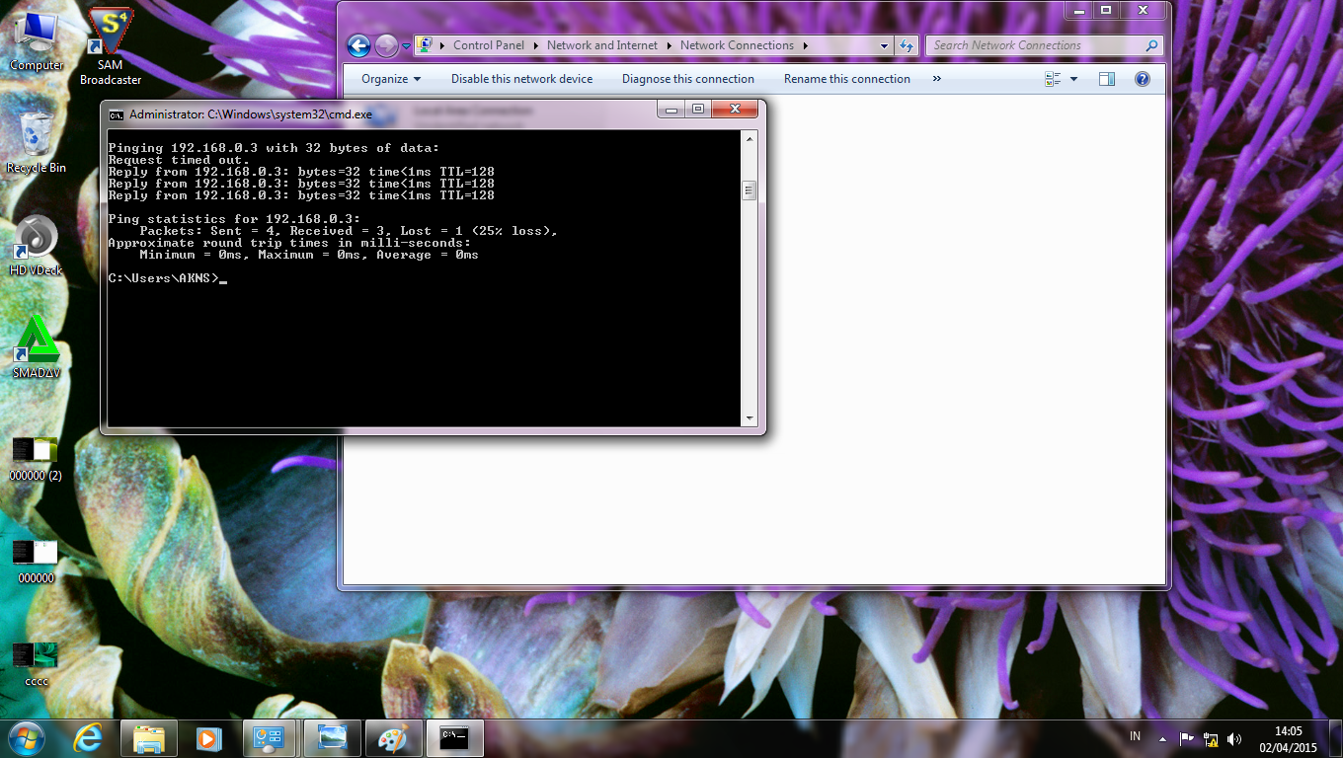1343x758 pixels.
Task: Toggle the preview pane
Action: (x=1107, y=79)
